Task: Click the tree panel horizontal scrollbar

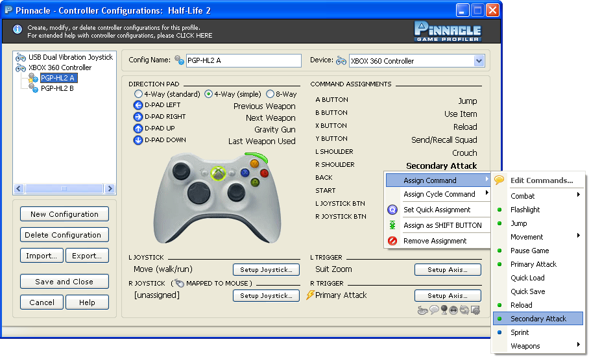Action: pos(64,188)
